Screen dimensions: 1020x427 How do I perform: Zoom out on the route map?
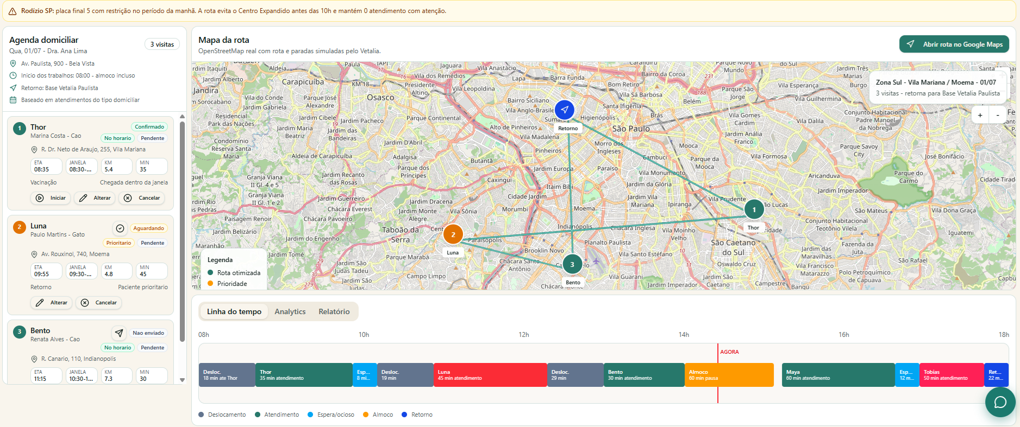(x=998, y=115)
